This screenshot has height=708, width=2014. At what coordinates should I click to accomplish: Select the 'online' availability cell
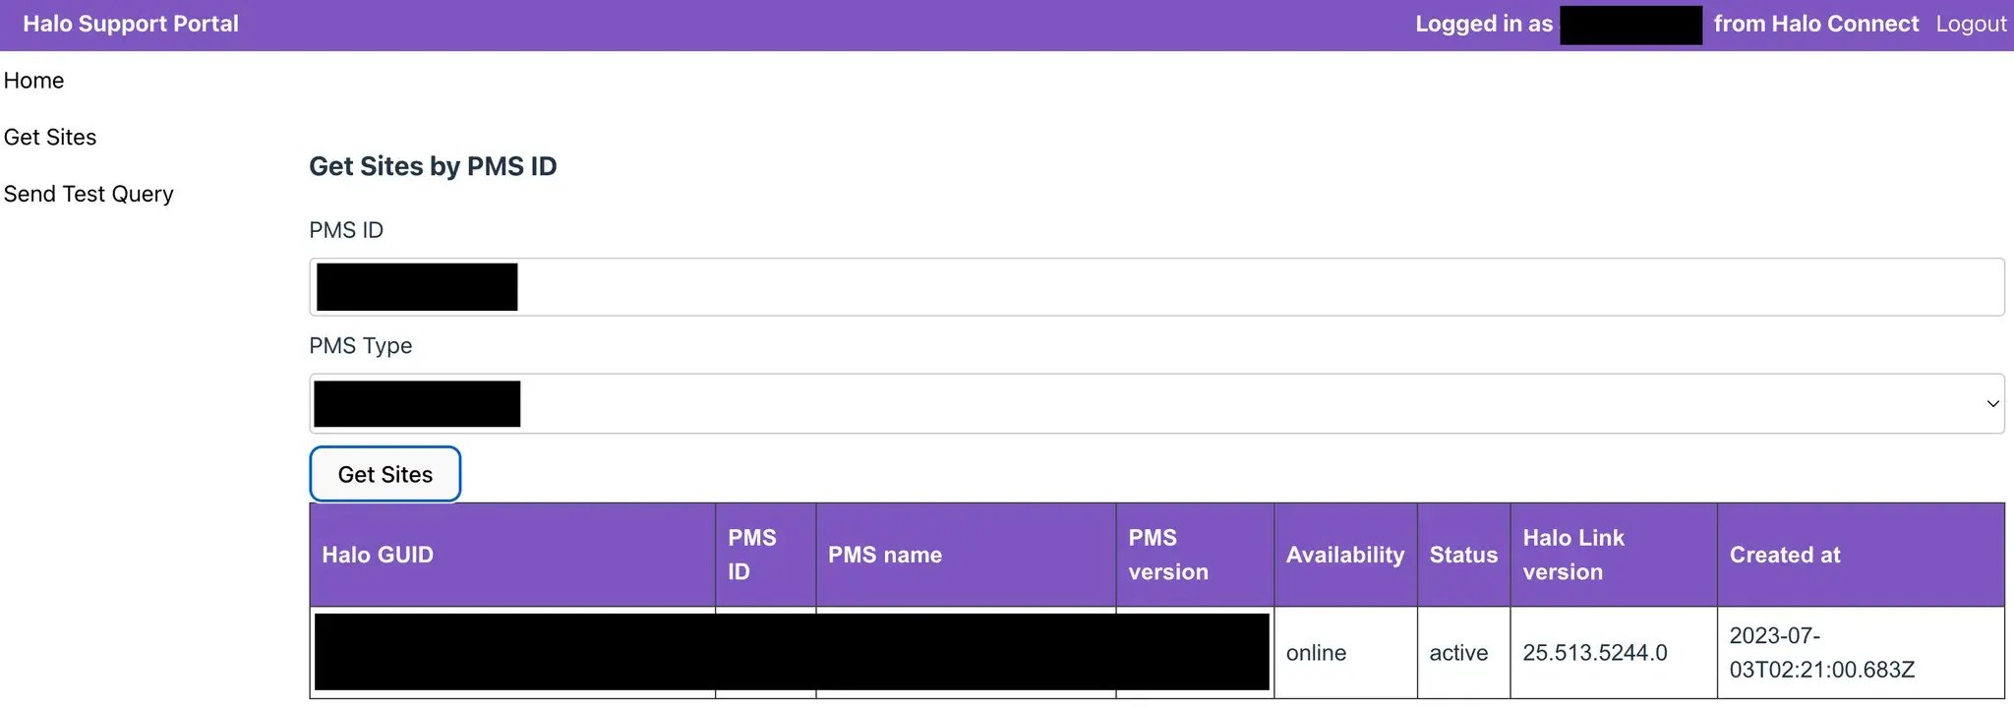tap(1345, 653)
